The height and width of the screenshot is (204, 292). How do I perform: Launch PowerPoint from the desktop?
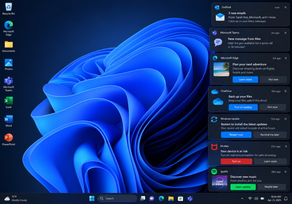(x=8, y=140)
